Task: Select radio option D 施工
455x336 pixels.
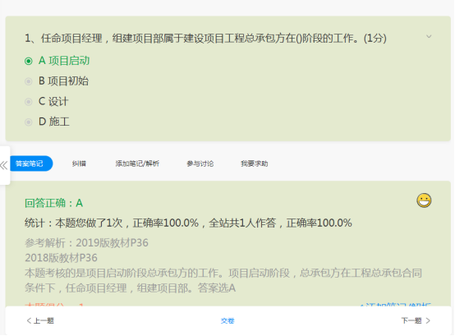Action: 29,122
